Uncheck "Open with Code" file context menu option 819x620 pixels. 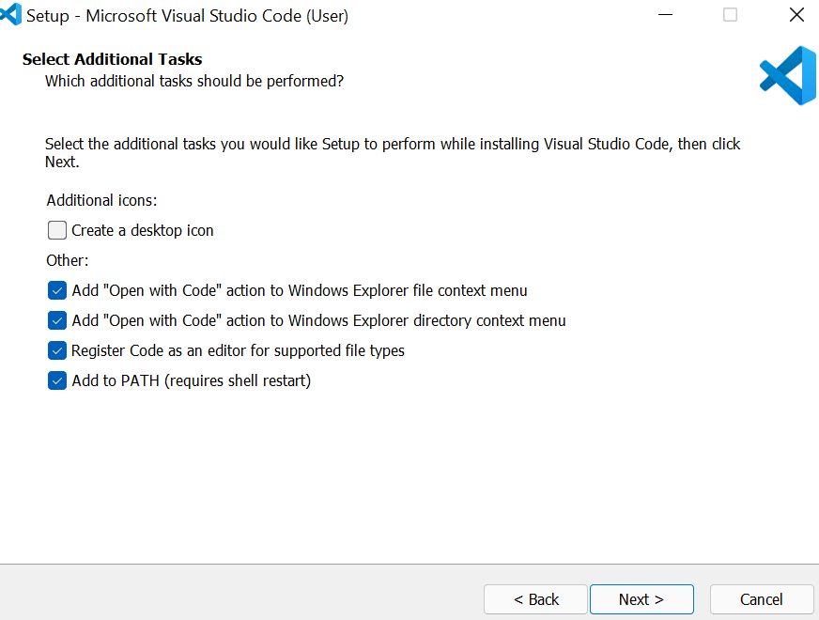click(57, 290)
